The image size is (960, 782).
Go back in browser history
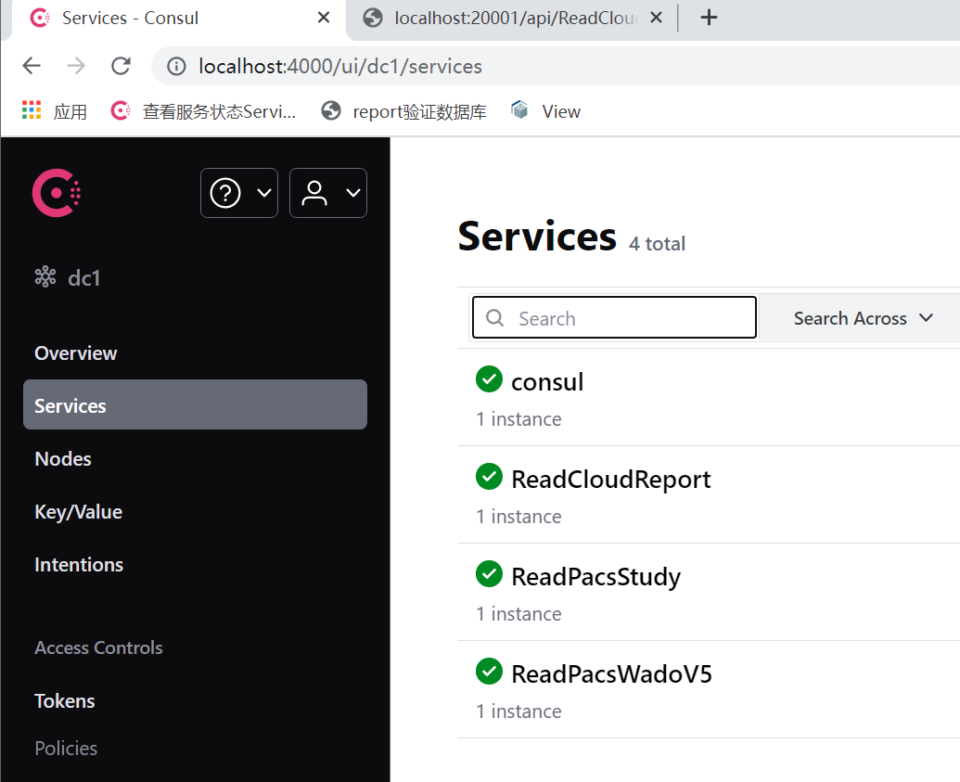pos(32,66)
